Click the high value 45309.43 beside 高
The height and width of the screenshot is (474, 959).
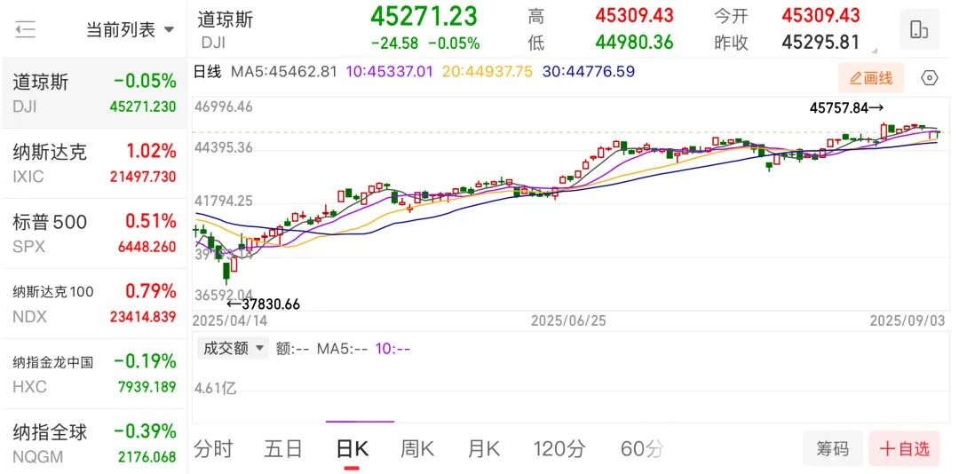(x=635, y=15)
